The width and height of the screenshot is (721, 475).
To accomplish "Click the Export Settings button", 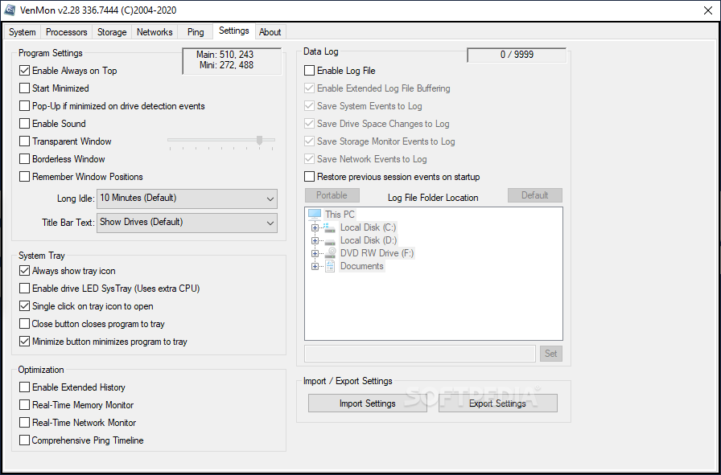I will [497, 403].
